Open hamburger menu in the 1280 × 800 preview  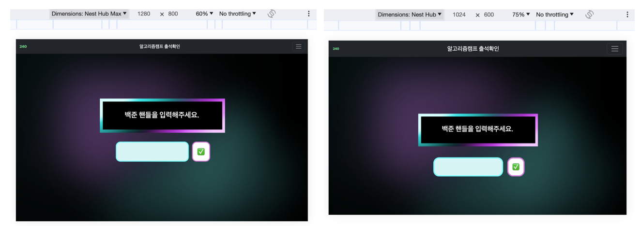[x=299, y=46]
